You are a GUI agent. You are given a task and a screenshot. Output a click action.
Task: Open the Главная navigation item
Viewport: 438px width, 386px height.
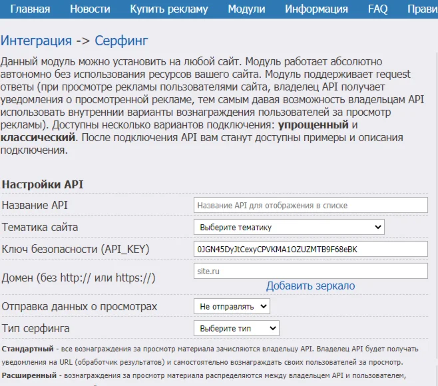(x=30, y=9)
